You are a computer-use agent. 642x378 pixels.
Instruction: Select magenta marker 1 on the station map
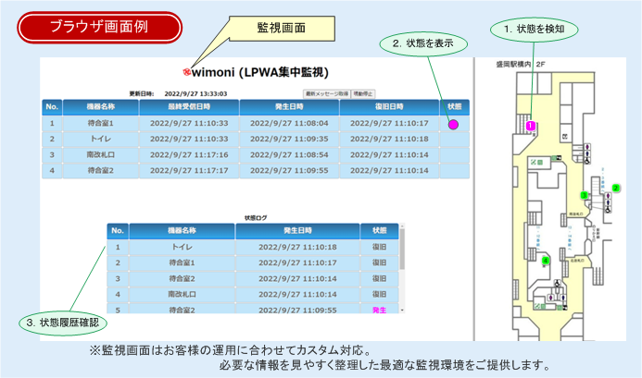pyautogui.click(x=530, y=125)
